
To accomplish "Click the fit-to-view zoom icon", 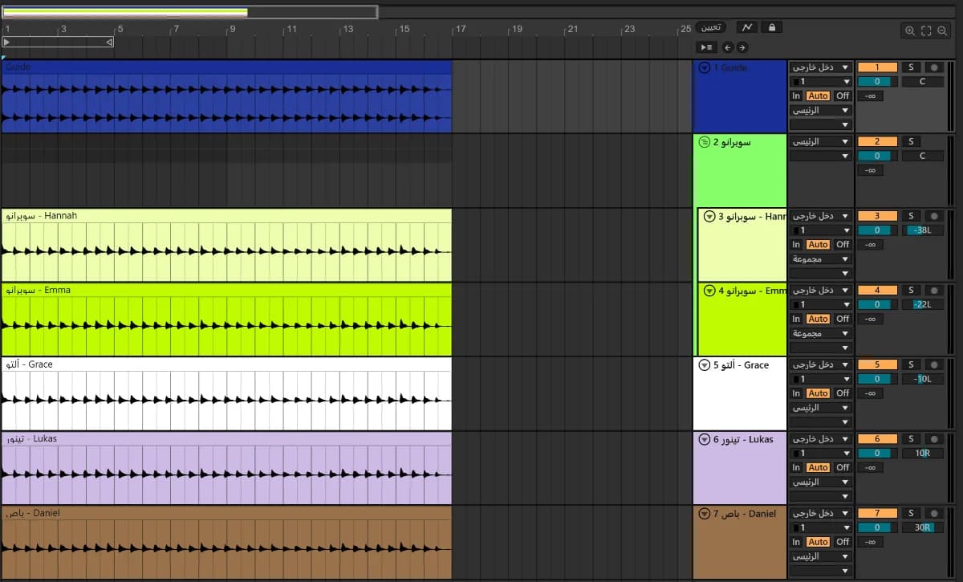I will (x=926, y=31).
